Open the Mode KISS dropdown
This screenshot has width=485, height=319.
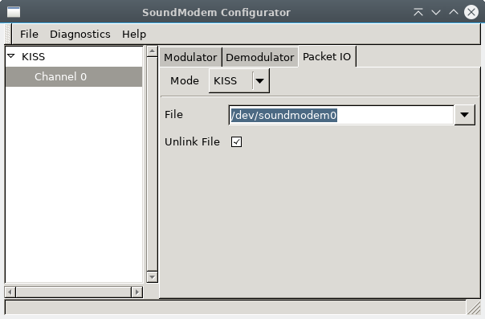coord(238,81)
